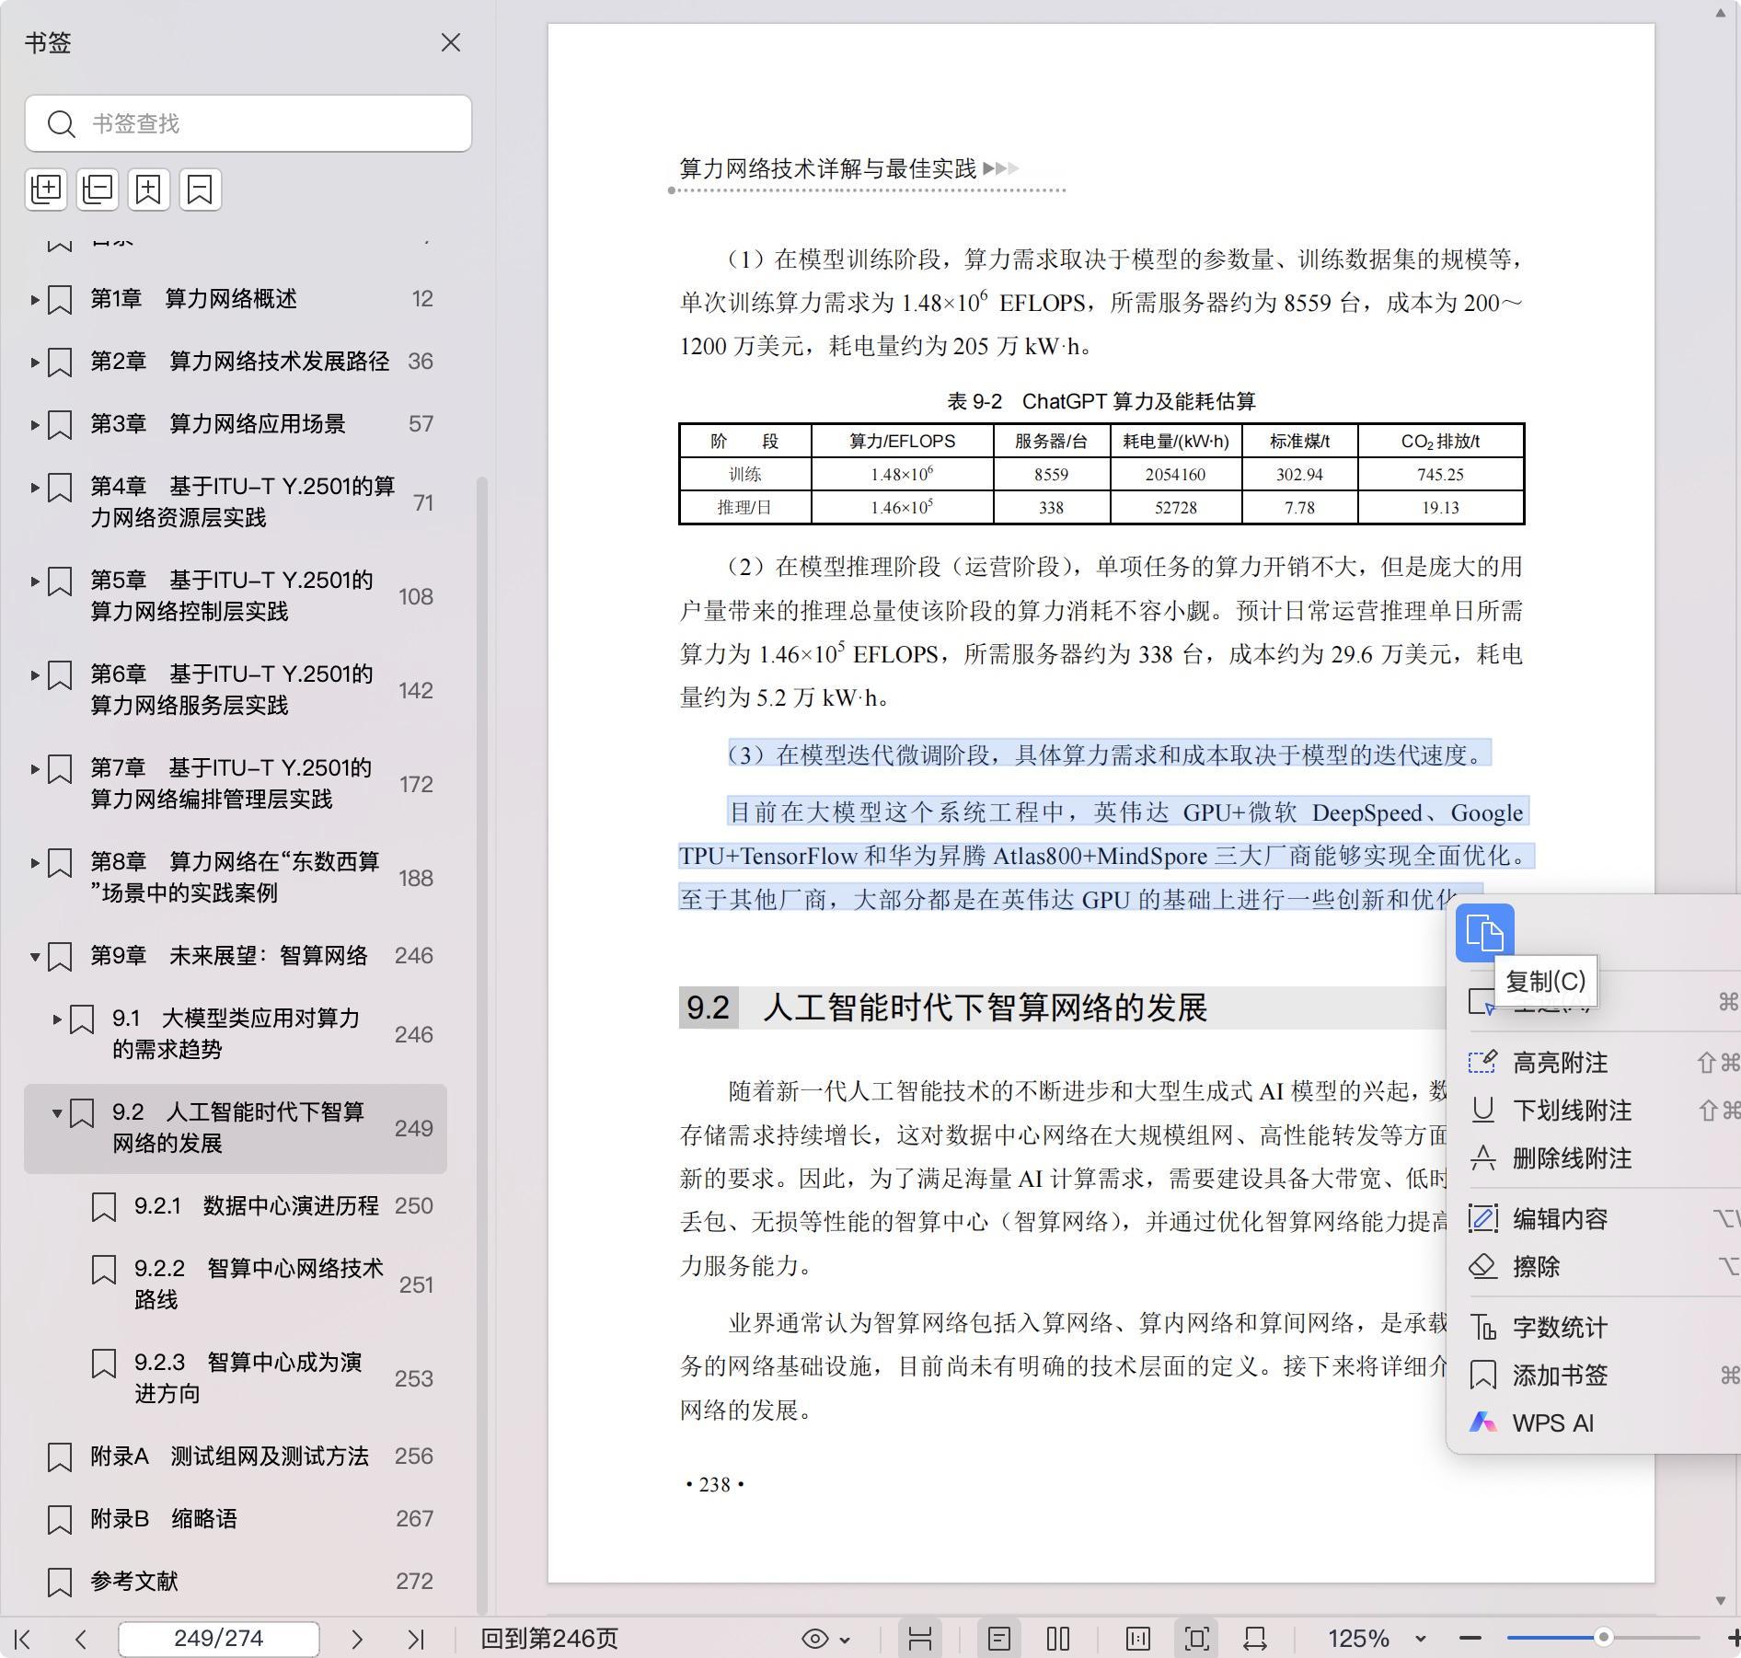
Task: Open bookmark 9.2.1 数据中心演进历程
Action: pos(256,1206)
